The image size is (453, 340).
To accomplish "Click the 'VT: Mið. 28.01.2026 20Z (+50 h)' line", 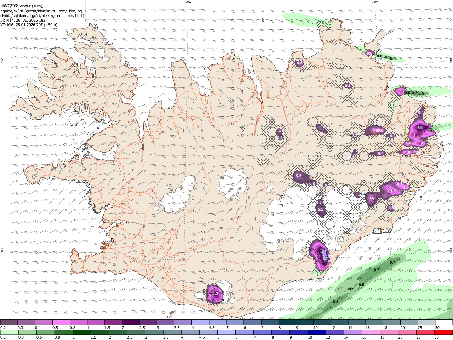I will click(29, 25).
